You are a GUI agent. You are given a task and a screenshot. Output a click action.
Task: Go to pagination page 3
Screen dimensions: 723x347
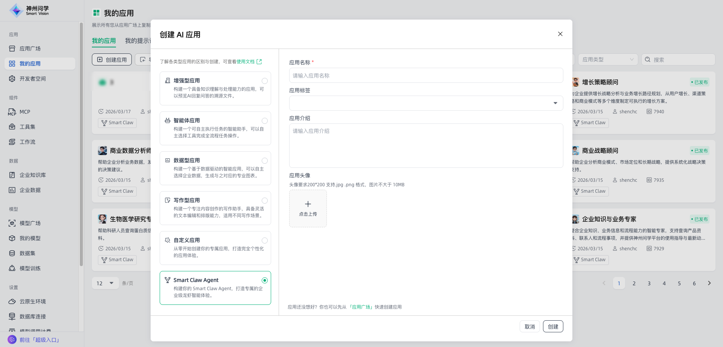(649, 283)
